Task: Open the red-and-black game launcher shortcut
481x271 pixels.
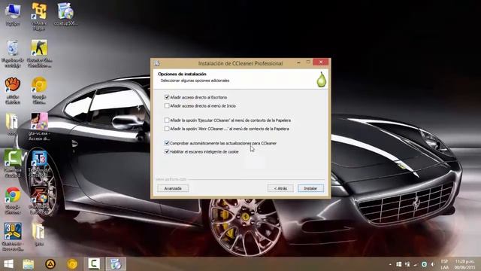Action: pyautogui.click(x=39, y=200)
